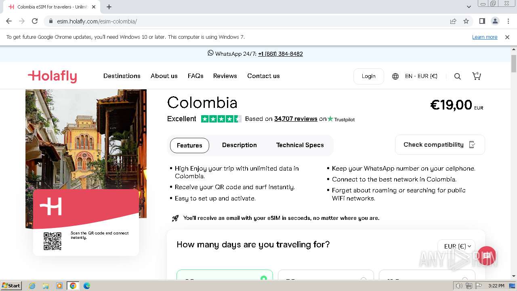Toggle the browser side panel icon

click(x=482, y=21)
